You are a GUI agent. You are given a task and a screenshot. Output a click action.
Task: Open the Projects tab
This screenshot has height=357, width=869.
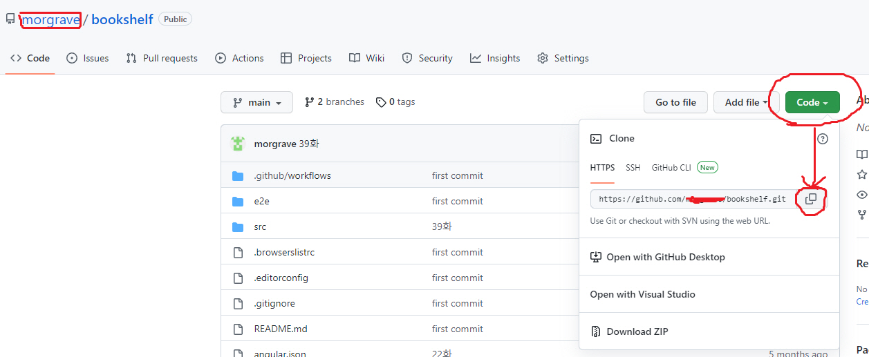pos(306,58)
